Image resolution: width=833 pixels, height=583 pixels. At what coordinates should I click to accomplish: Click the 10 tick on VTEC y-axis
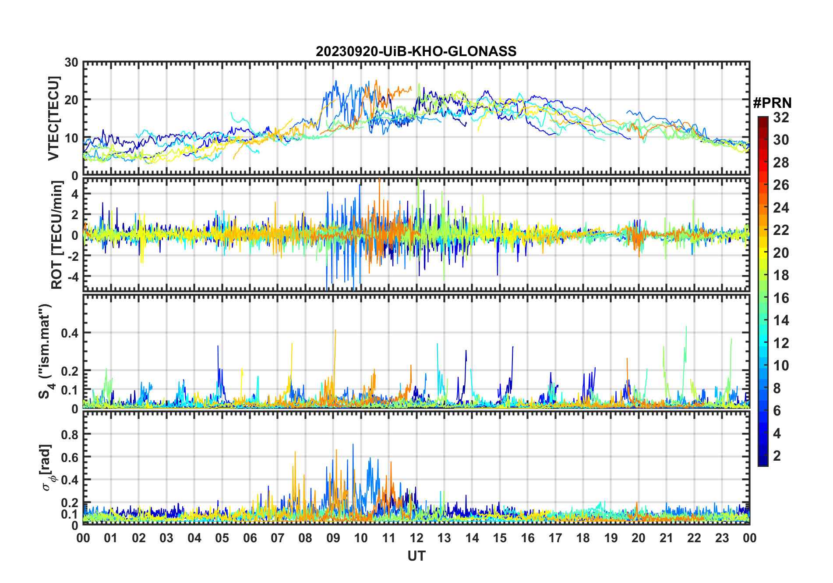click(x=71, y=138)
